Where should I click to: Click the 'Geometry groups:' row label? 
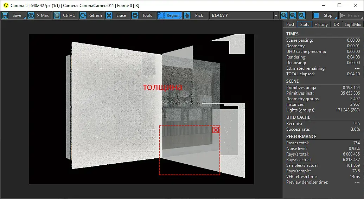point(303,99)
